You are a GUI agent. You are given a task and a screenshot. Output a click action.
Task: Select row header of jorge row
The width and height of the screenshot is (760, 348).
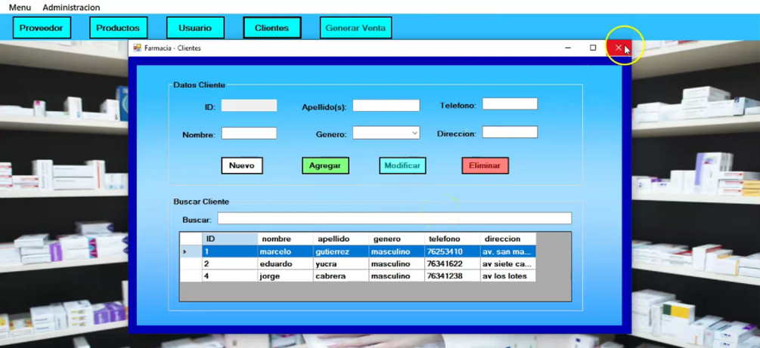pyautogui.click(x=191, y=276)
